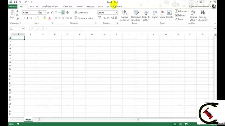Click the decrease decimals icon
Screen dimensions: 225x126
pos(116,18)
